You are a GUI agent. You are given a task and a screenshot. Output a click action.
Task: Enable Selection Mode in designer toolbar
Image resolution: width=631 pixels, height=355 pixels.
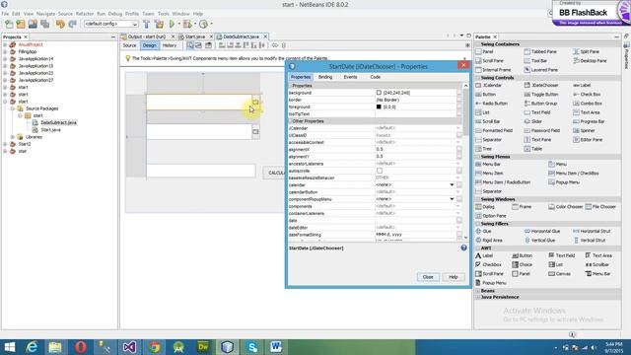190,45
